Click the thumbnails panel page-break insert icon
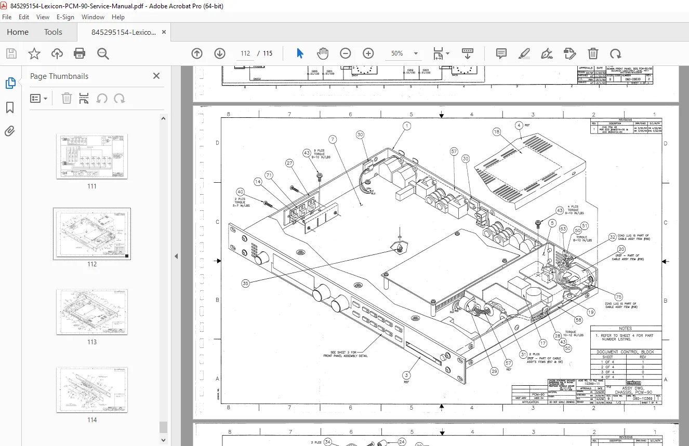 [x=84, y=98]
